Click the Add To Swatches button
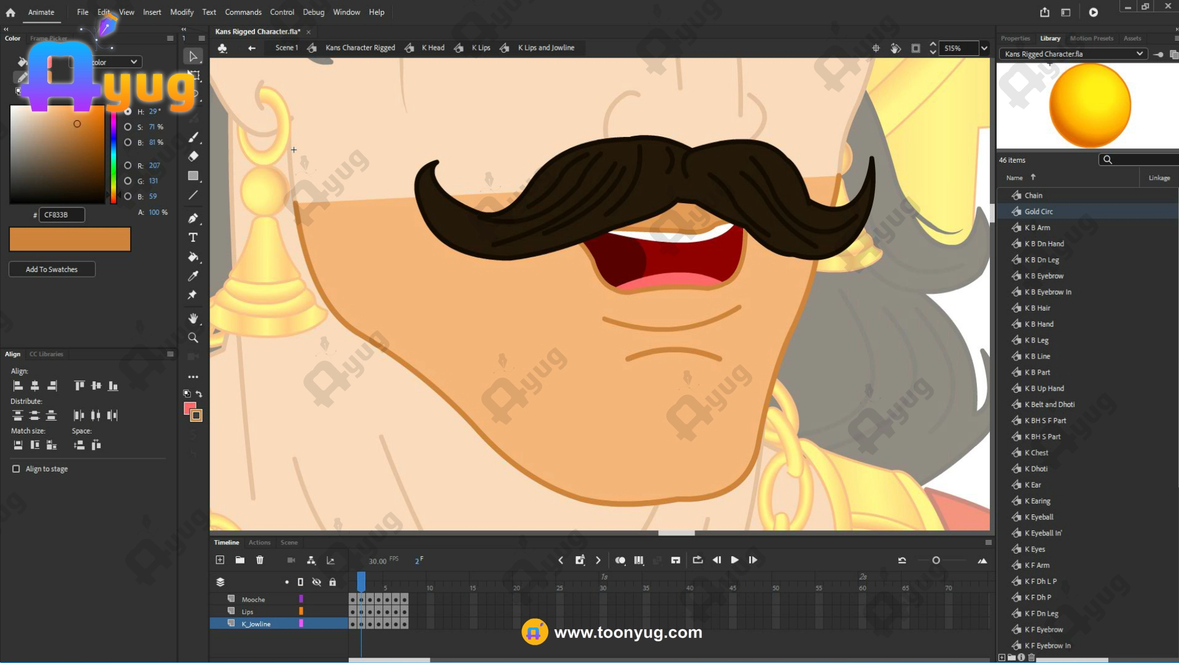 pos(52,269)
